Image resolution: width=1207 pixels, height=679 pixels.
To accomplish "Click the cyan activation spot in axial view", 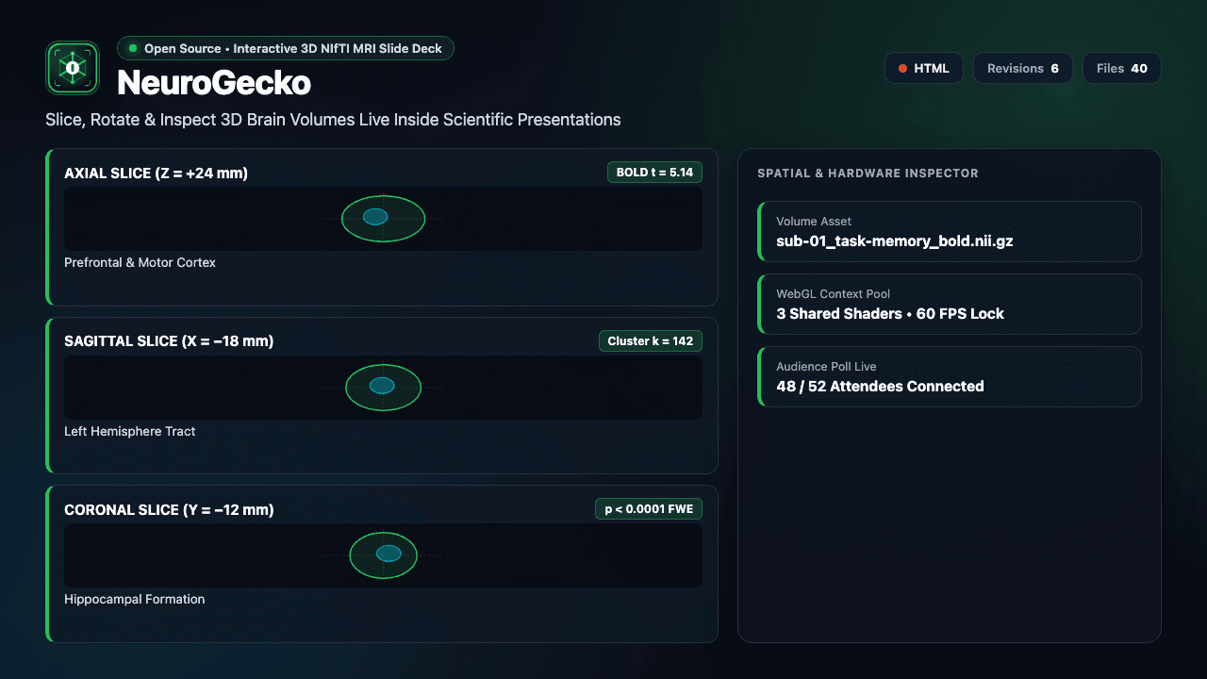I will pyautogui.click(x=375, y=217).
